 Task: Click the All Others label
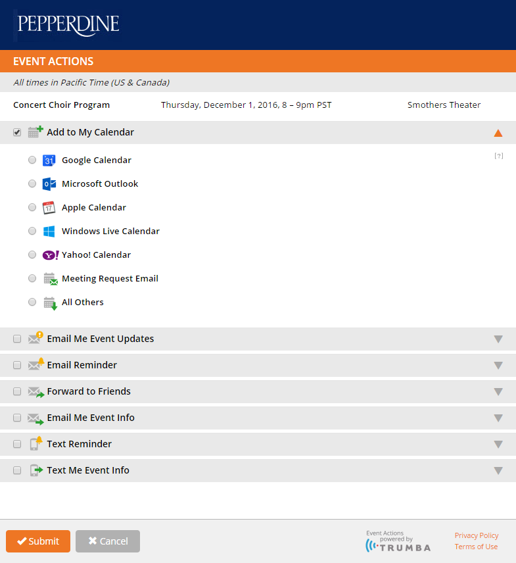(83, 303)
